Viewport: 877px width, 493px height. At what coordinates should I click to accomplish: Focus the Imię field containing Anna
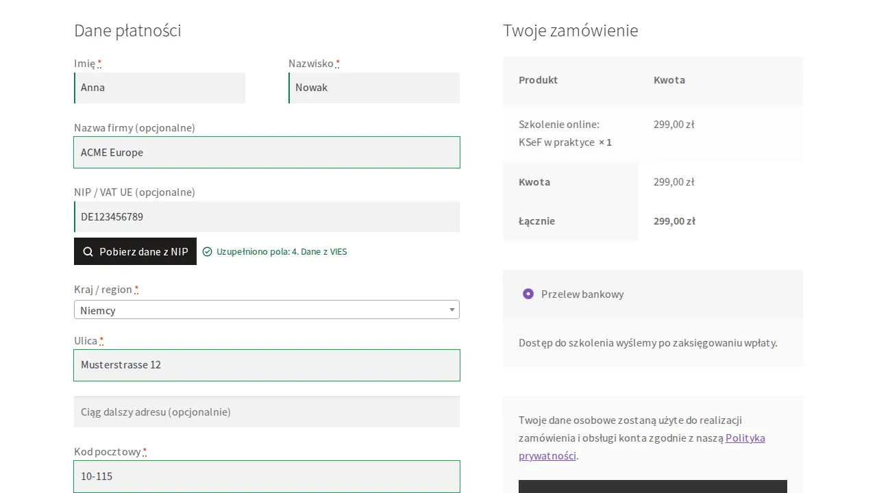click(160, 88)
